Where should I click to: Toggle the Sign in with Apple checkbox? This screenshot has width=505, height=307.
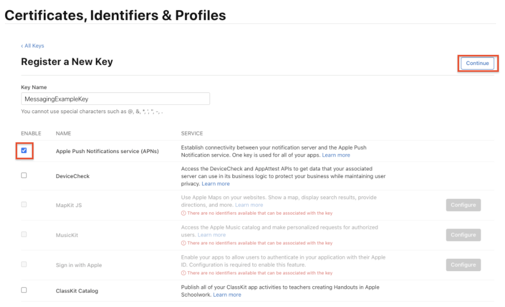coord(24,264)
